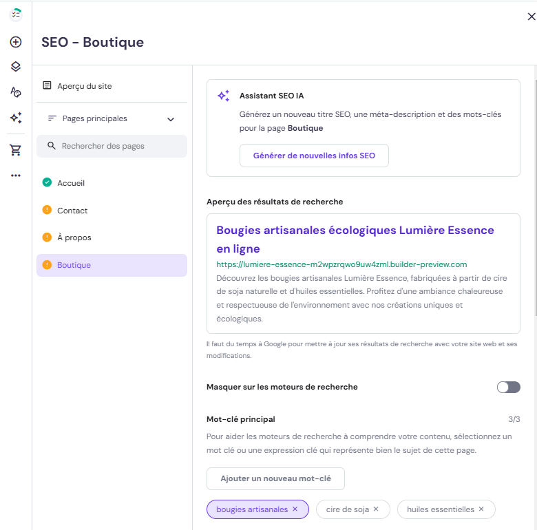Open the layers icon in the sidebar
This screenshot has height=530, width=537.
tap(16, 67)
